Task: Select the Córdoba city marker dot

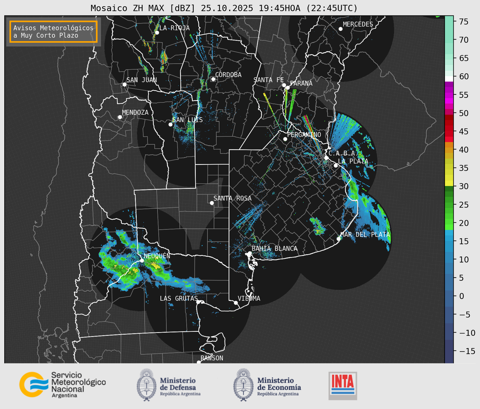Action: [x=213, y=79]
